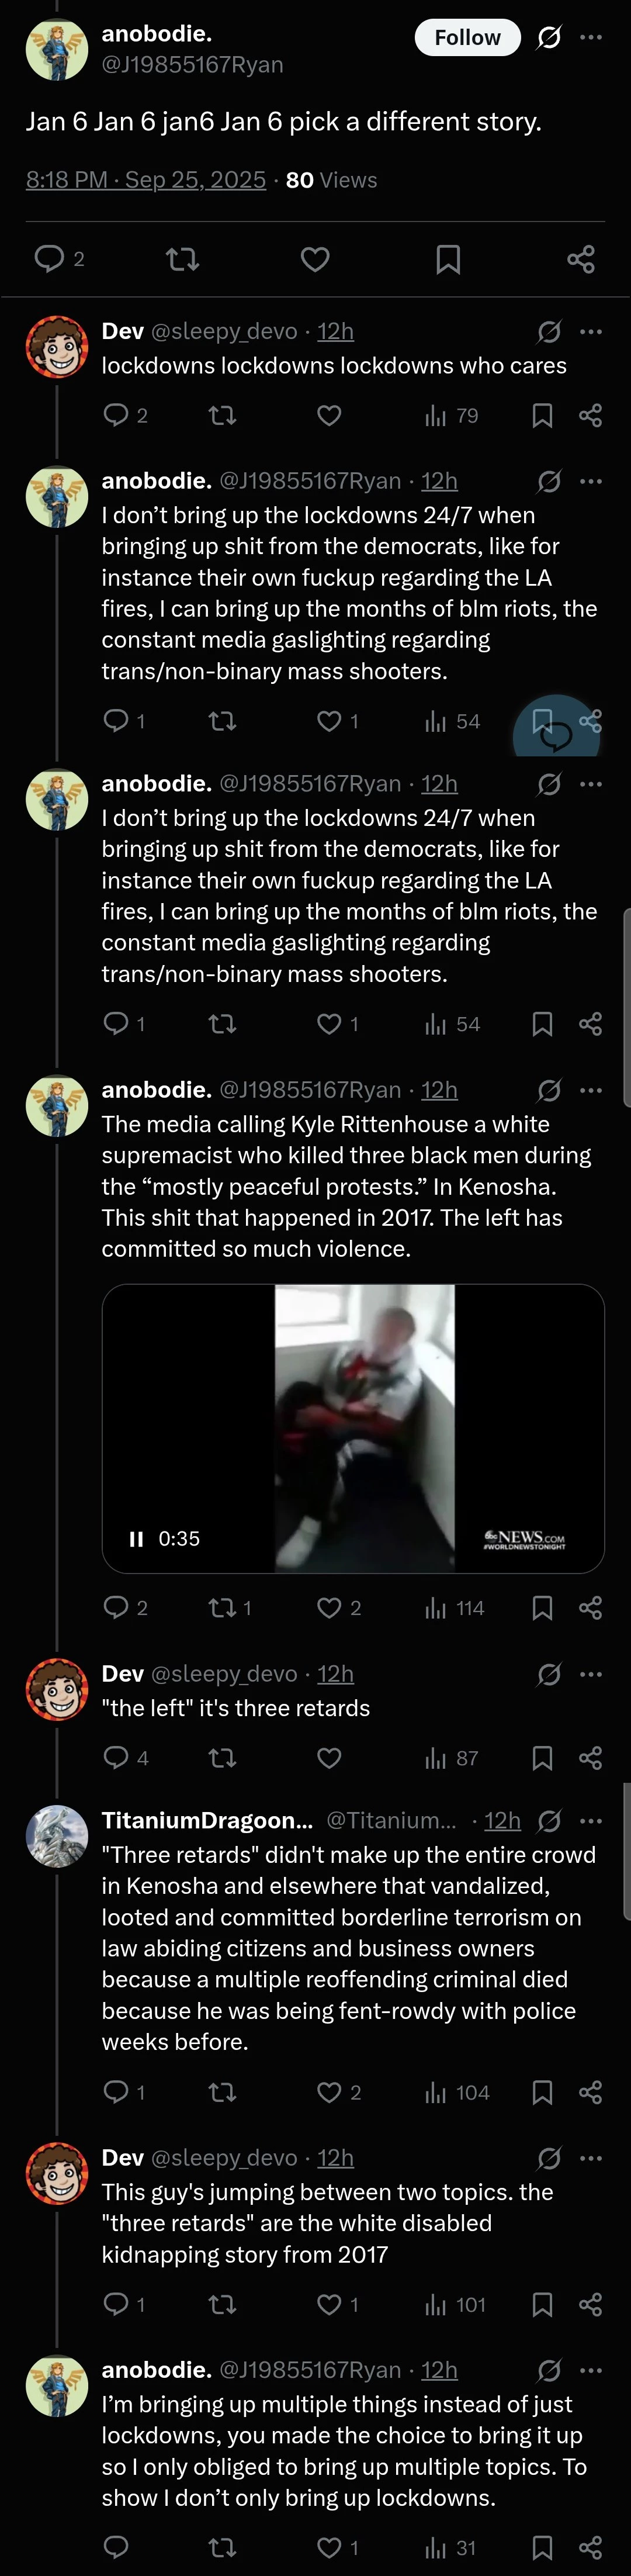Image resolution: width=631 pixels, height=2576 pixels.
Task: Share Dev's "jumping between two topics" reply
Action: (590, 2305)
